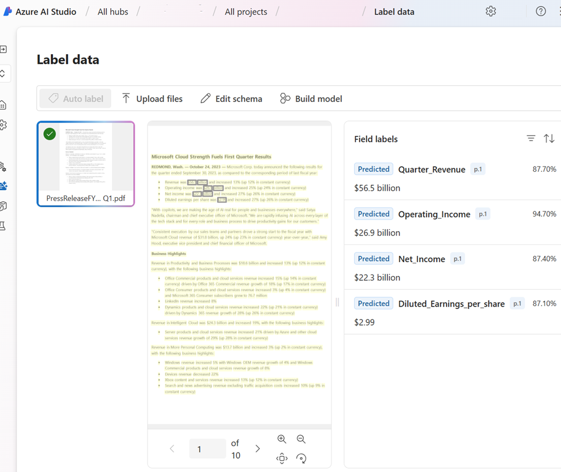Click the 87.10% confidence value
This screenshot has height=472, width=561.
(x=544, y=303)
